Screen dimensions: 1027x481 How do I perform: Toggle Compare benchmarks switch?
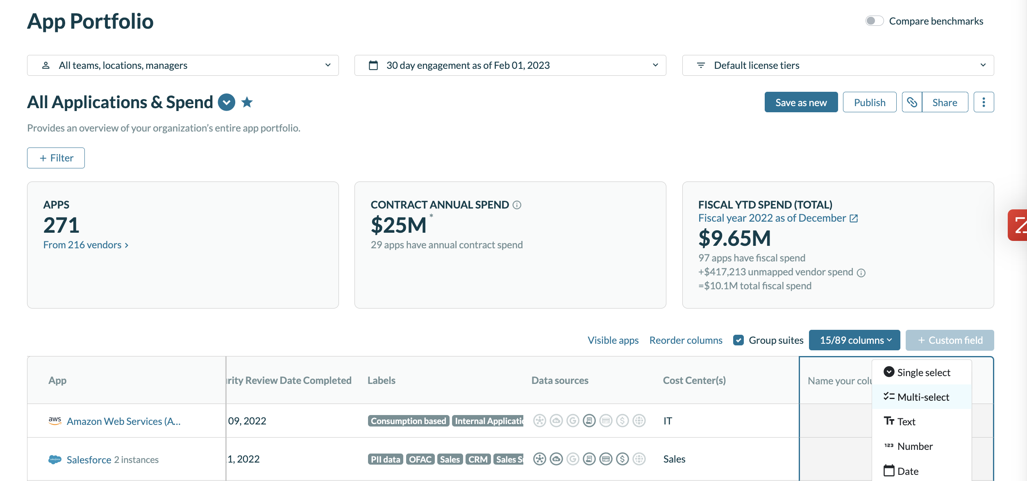pyautogui.click(x=874, y=21)
